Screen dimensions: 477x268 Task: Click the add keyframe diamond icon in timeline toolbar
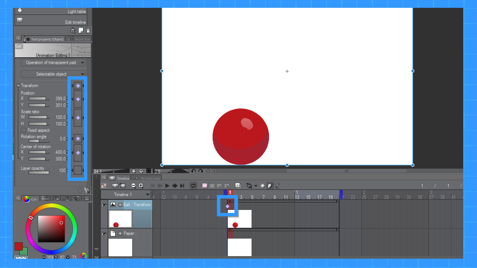point(262,186)
